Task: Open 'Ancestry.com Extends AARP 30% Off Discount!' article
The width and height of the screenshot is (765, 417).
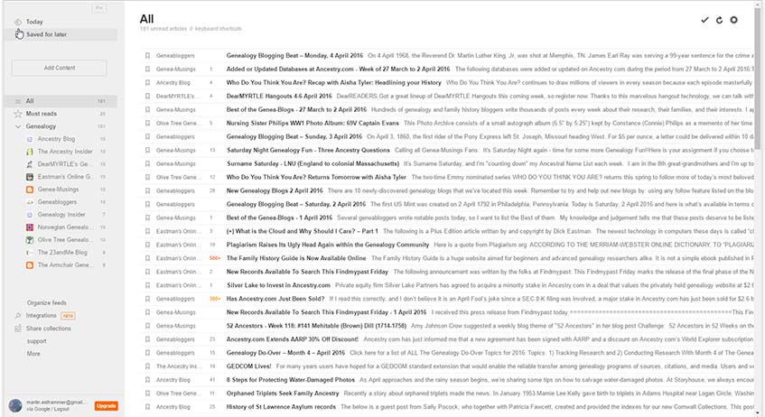Action: coord(292,339)
